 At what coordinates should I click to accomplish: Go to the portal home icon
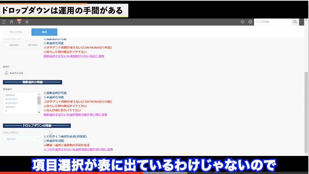(12, 22)
